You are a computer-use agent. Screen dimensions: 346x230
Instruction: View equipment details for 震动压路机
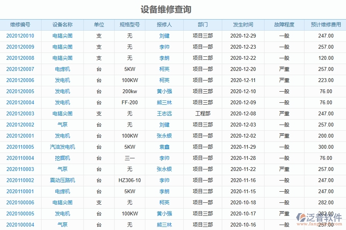tap(62, 180)
